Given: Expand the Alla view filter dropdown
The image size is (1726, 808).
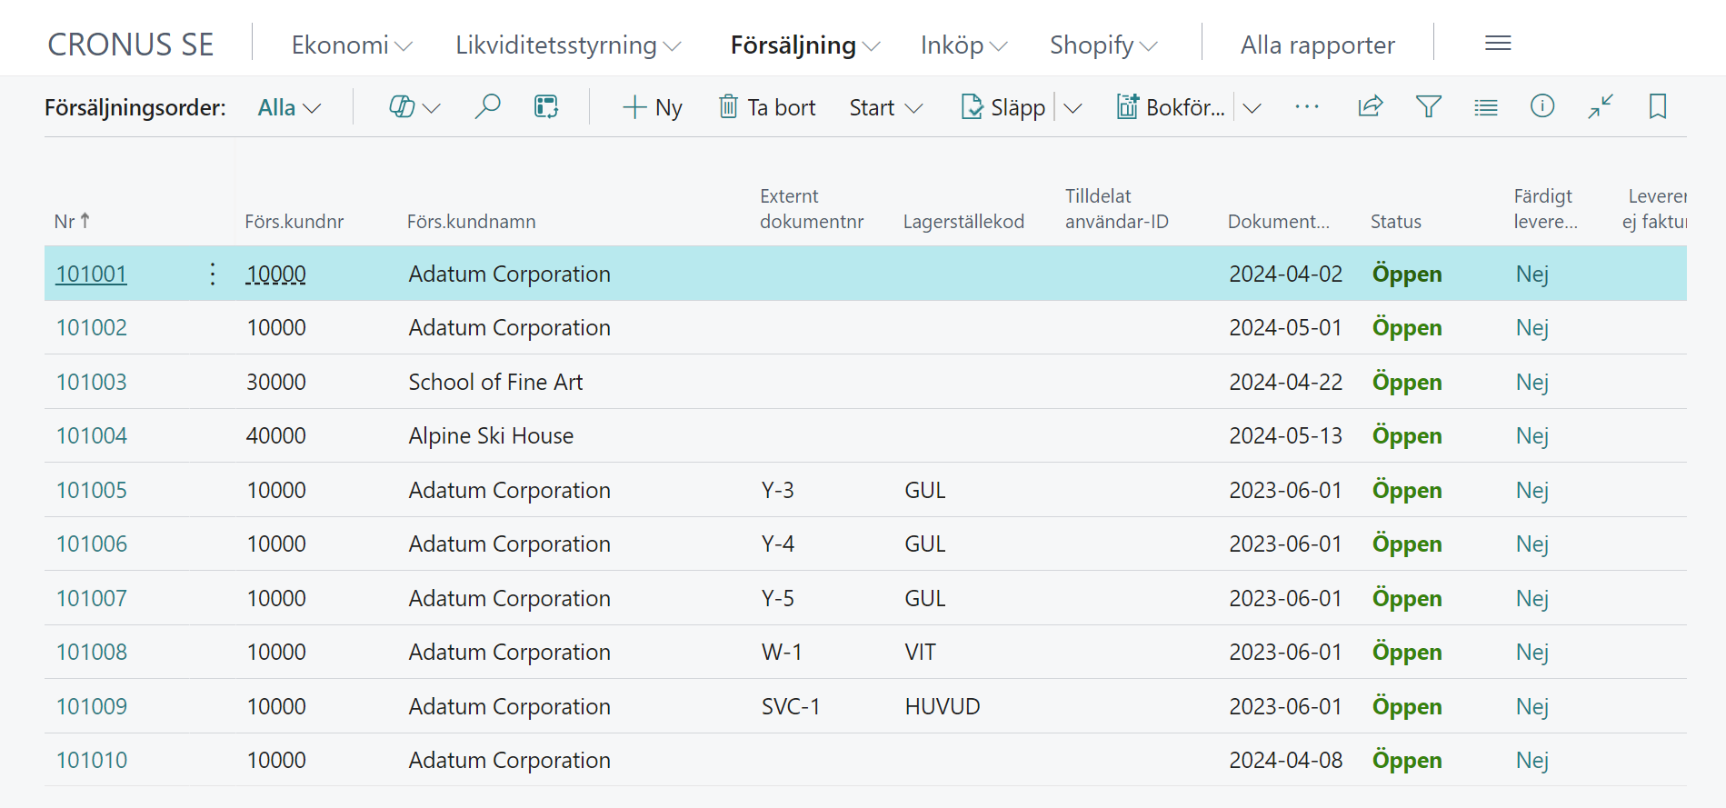Looking at the screenshot, I should (289, 107).
